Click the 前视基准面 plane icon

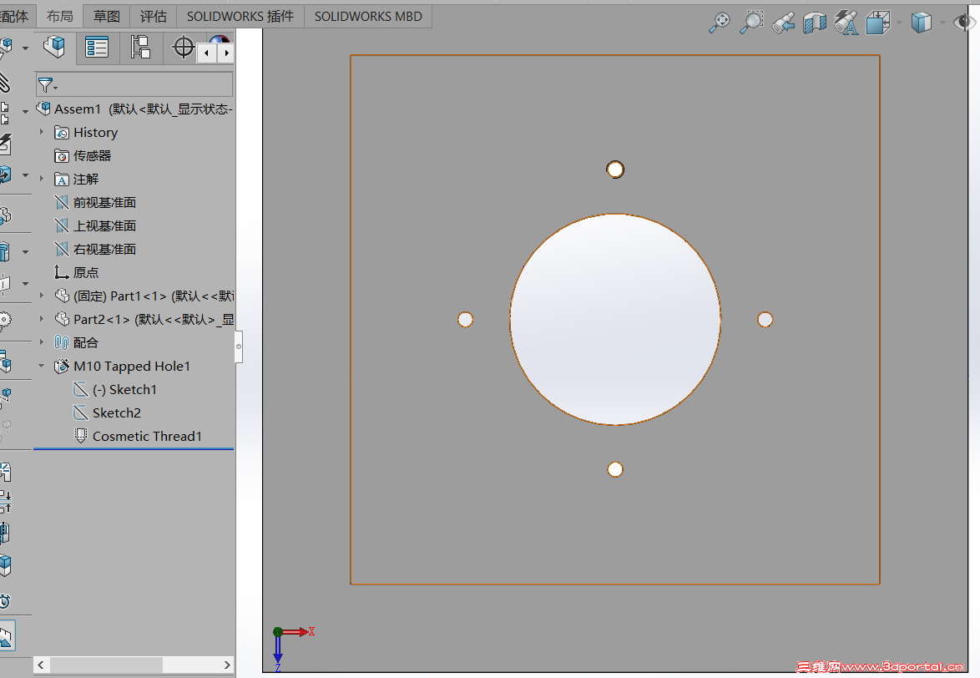click(x=61, y=202)
